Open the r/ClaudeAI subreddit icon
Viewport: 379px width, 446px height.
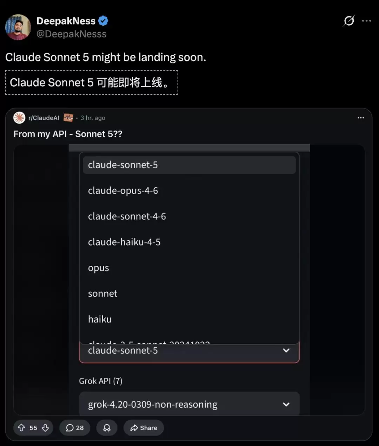coord(19,118)
